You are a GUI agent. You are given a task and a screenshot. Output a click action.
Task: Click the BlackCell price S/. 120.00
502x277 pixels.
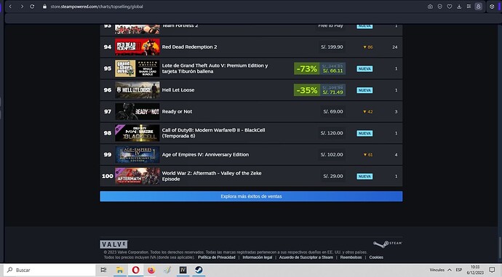(x=332, y=133)
